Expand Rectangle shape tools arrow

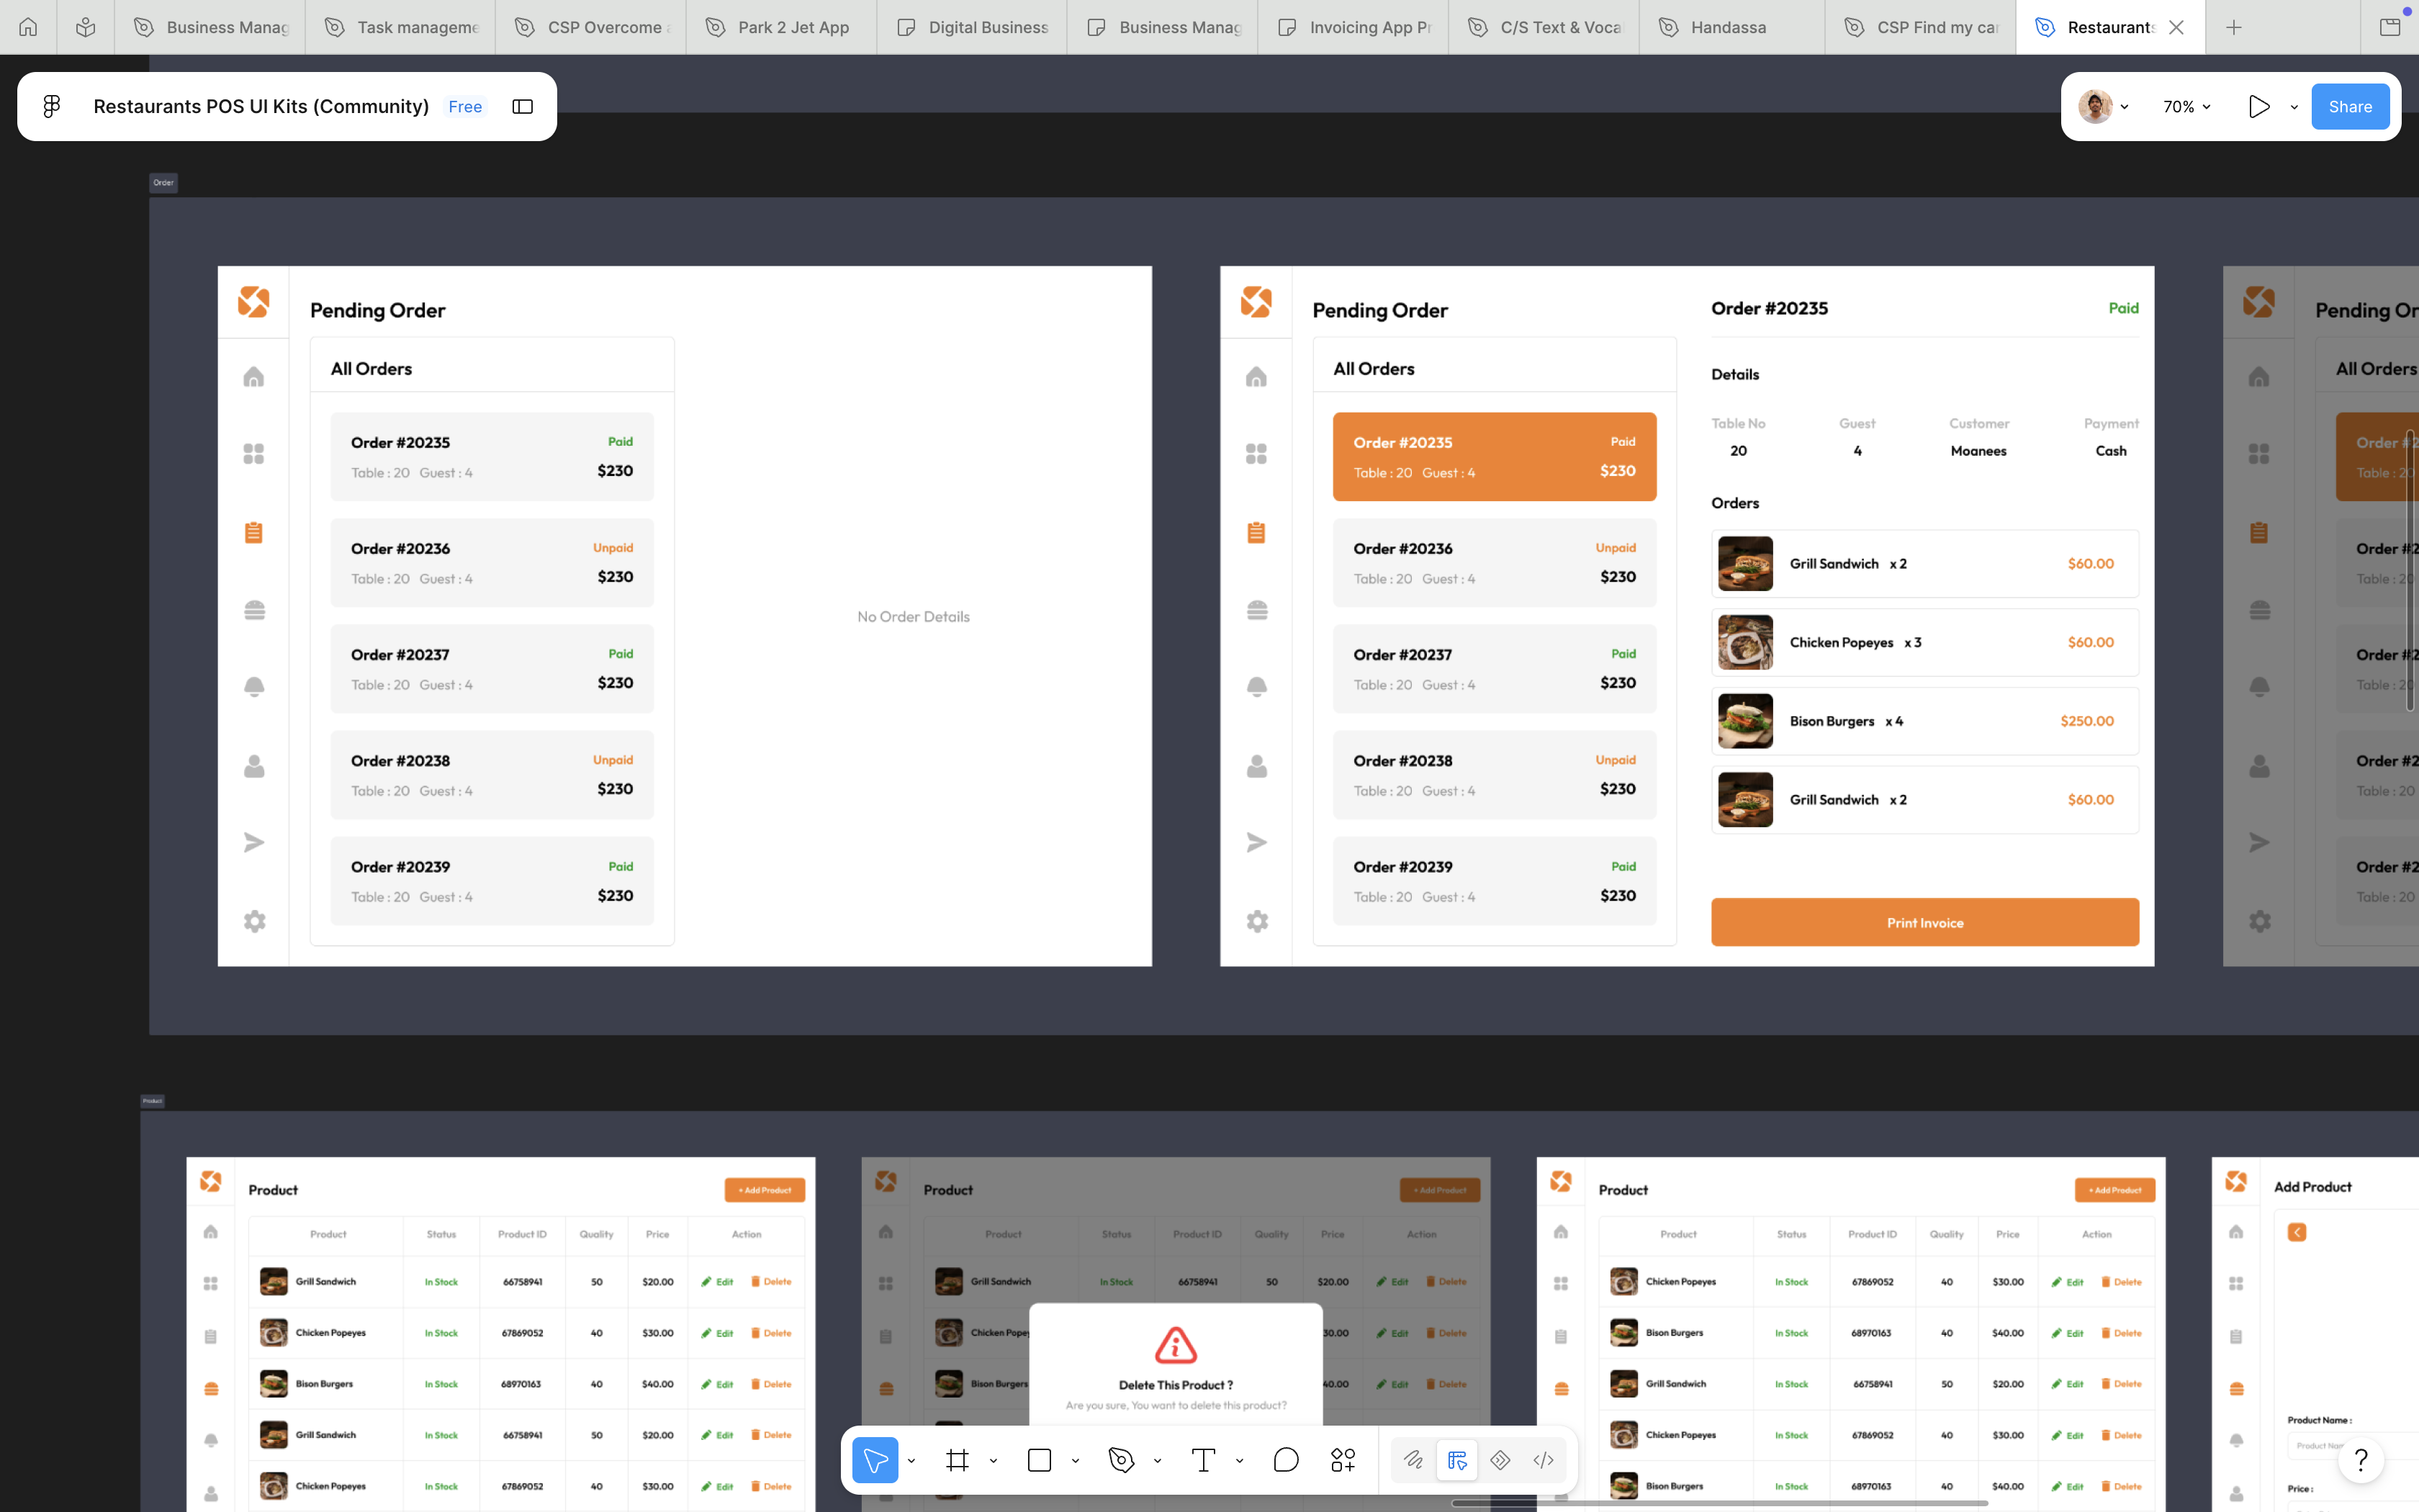tap(1075, 1461)
